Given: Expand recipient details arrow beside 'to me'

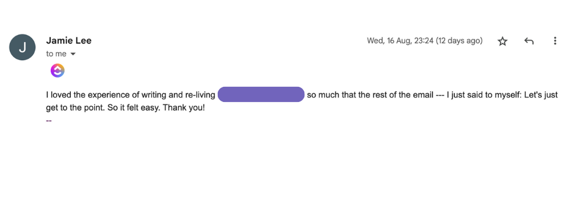Looking at the screenshot, I should pyautogui.click(x=73, y=54).
